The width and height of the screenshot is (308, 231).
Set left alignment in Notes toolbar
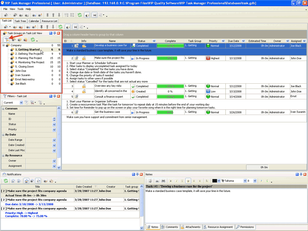pyautogui.click(x=188, y=181)
